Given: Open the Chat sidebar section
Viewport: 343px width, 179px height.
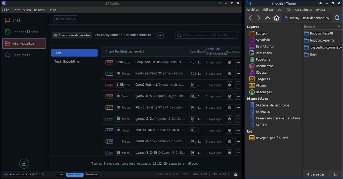Looking at the screenshot, I should pos(16,20).
